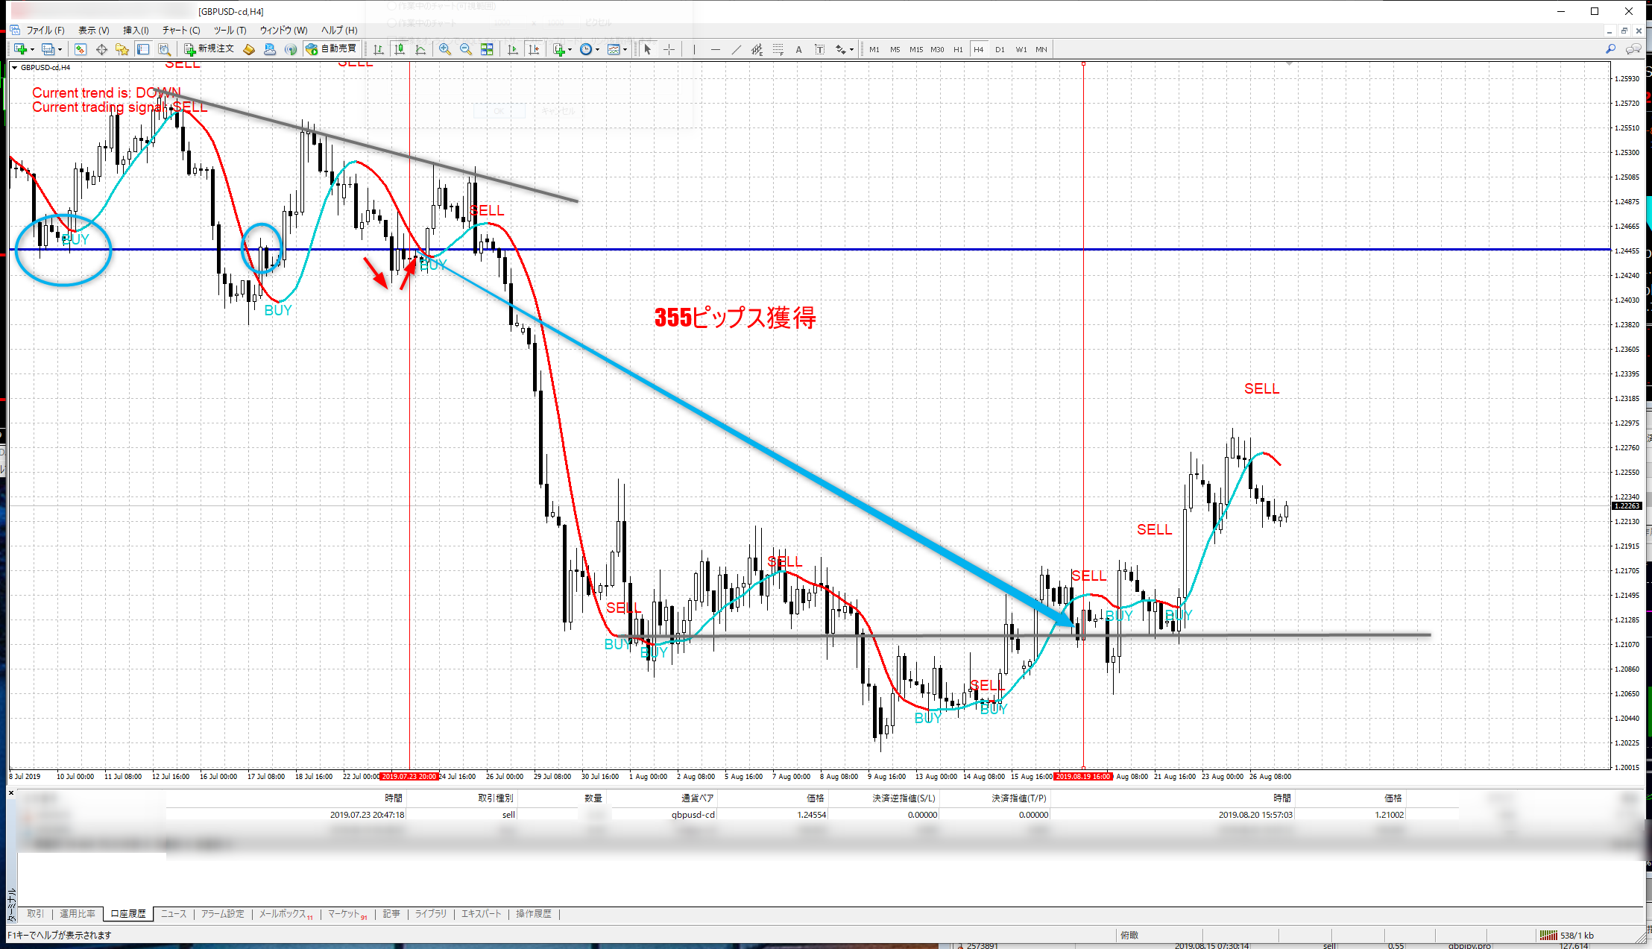Switch timeframe to H1
Image resolution: width=1652 pixels, height=949 pixels.
pos(958,49)
